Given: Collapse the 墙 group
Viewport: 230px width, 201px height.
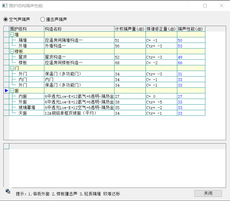Looking at the screenshot, I should click(x=12, y=34).
